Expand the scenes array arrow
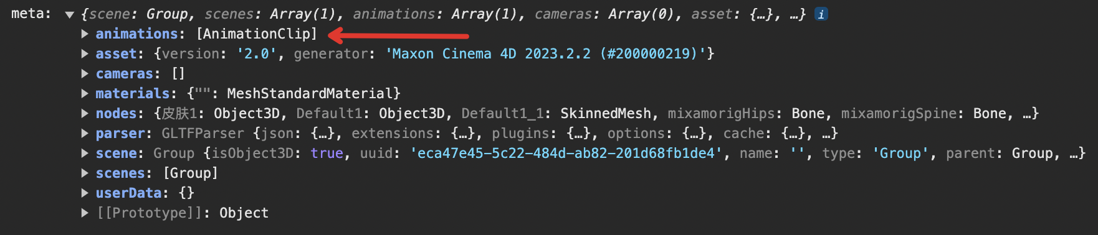Image resolution: width=1098 pixels, height=235 pixels. pos(85,173)
